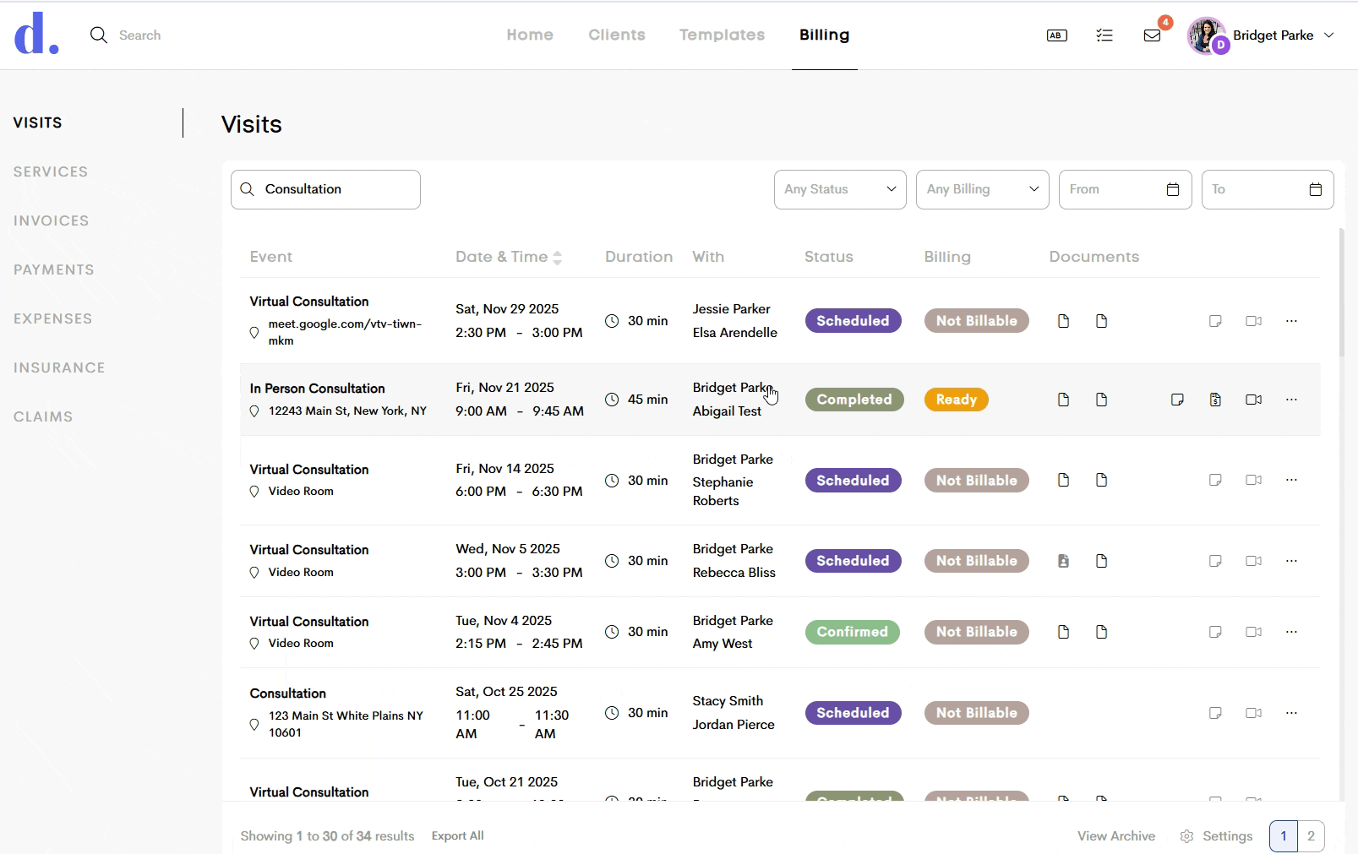Click the video icon for Abigail Test visit

[1253, 400]
